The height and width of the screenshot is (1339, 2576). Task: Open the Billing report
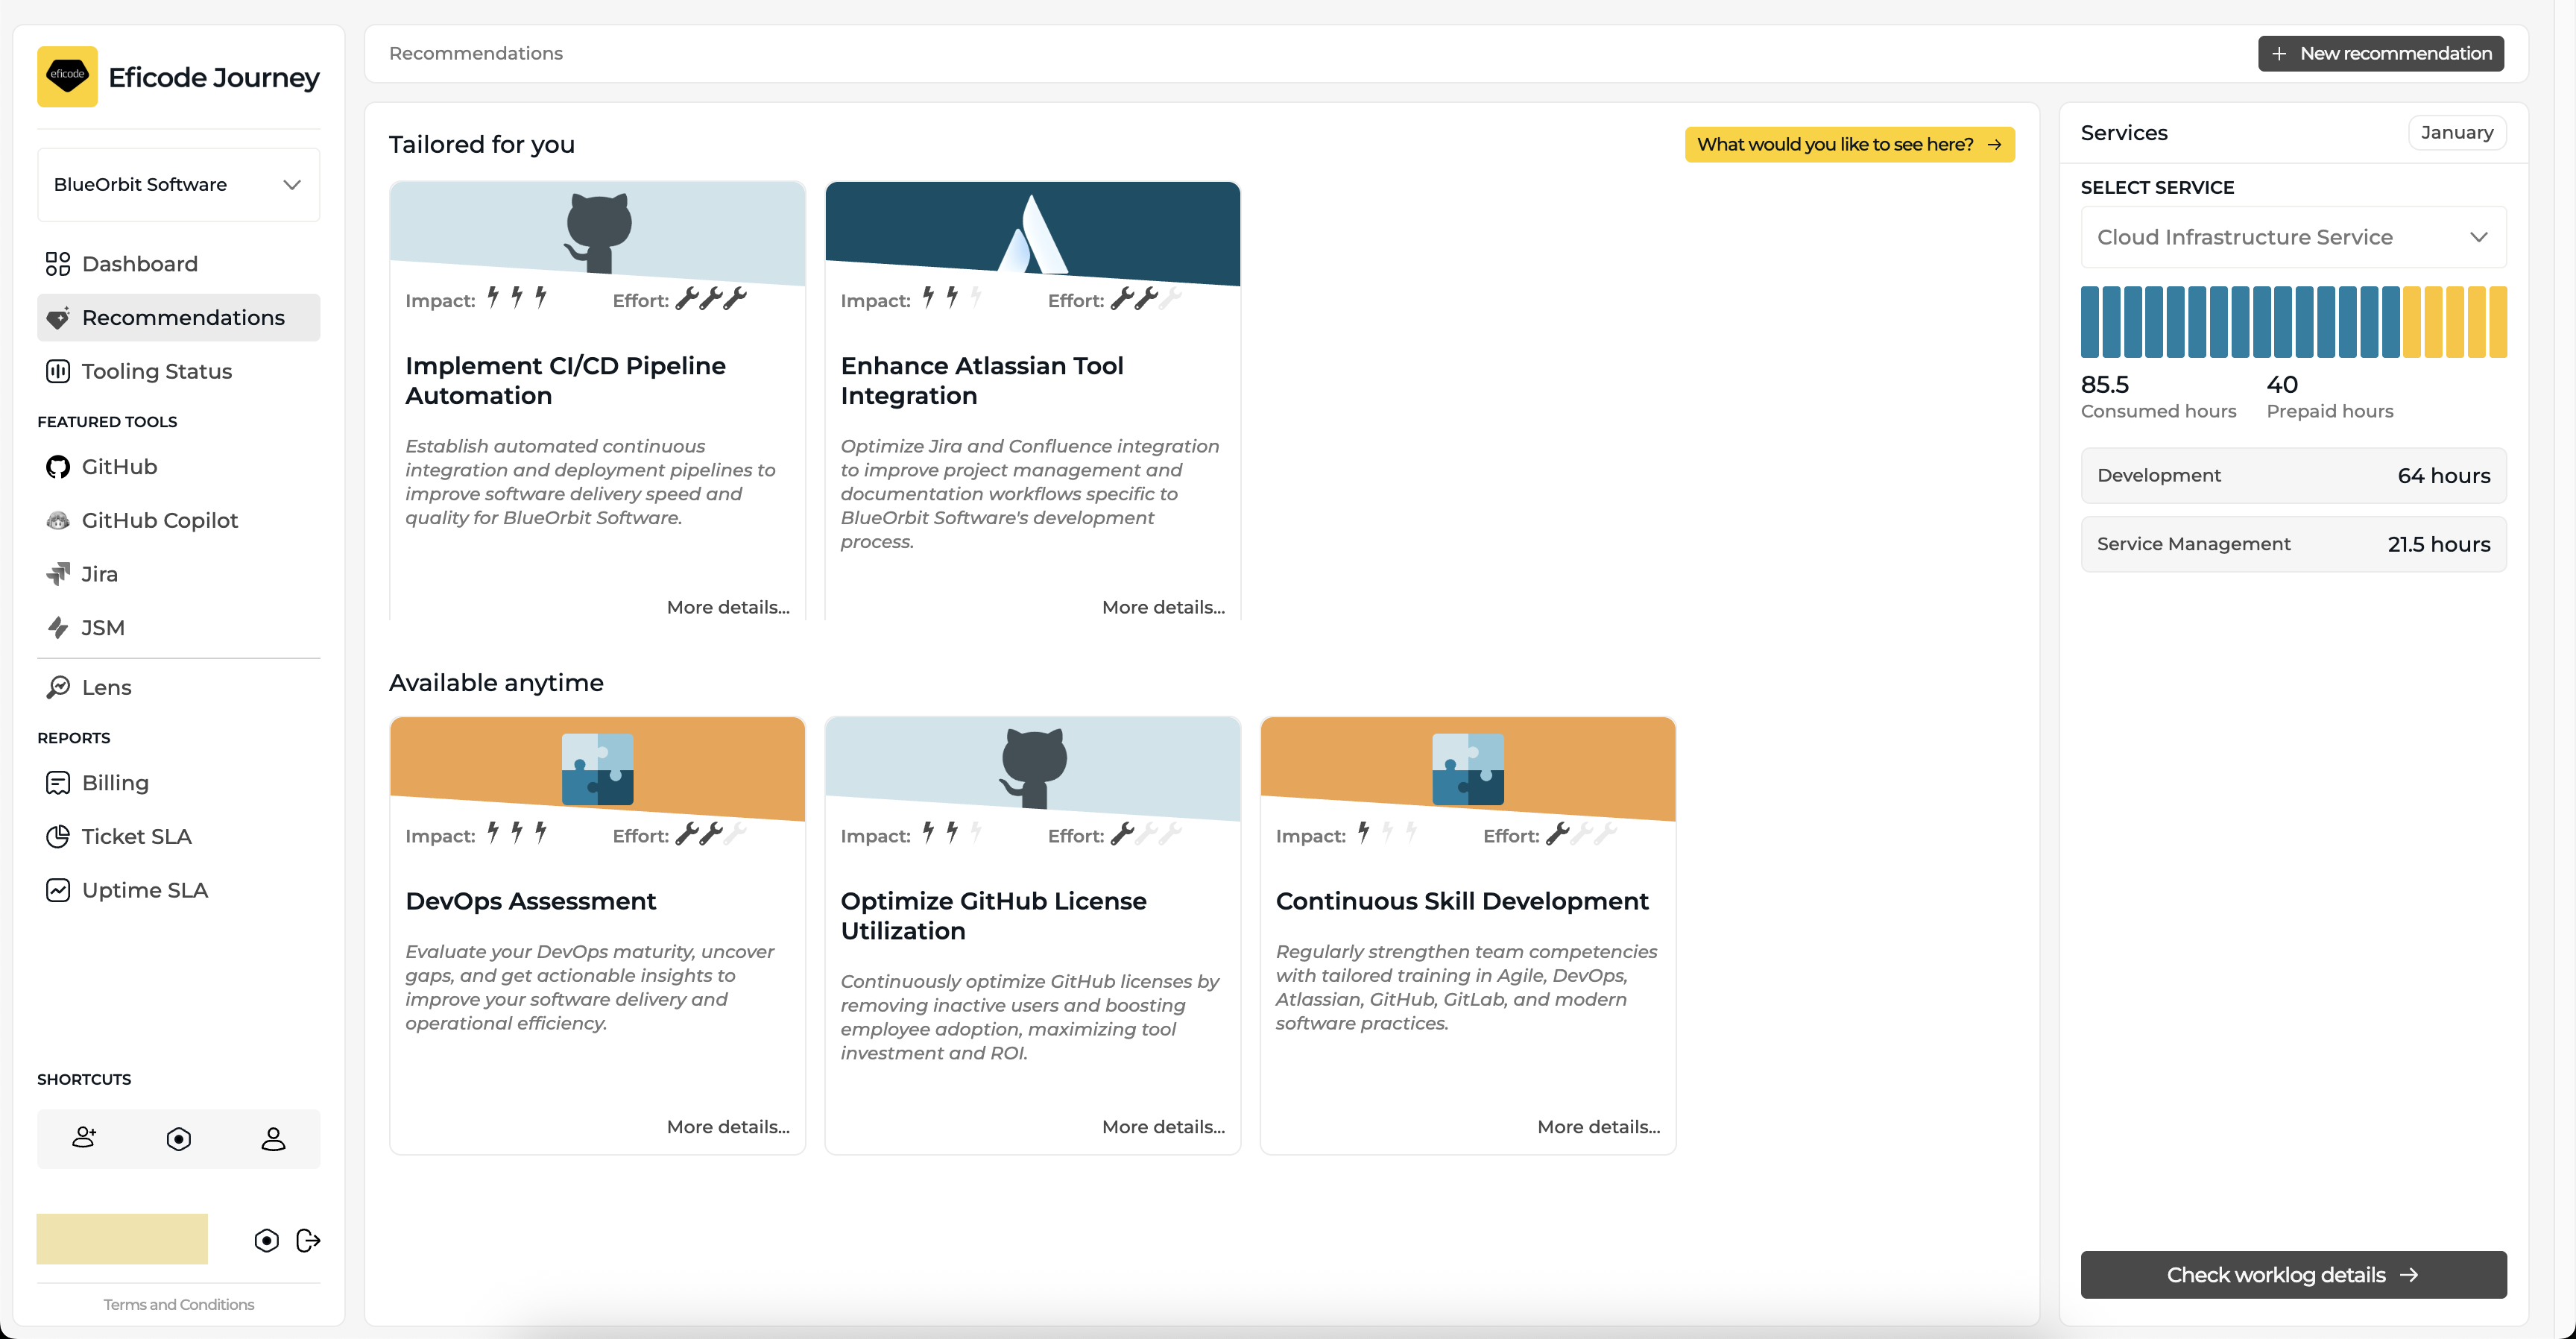(x=115, y=782)
